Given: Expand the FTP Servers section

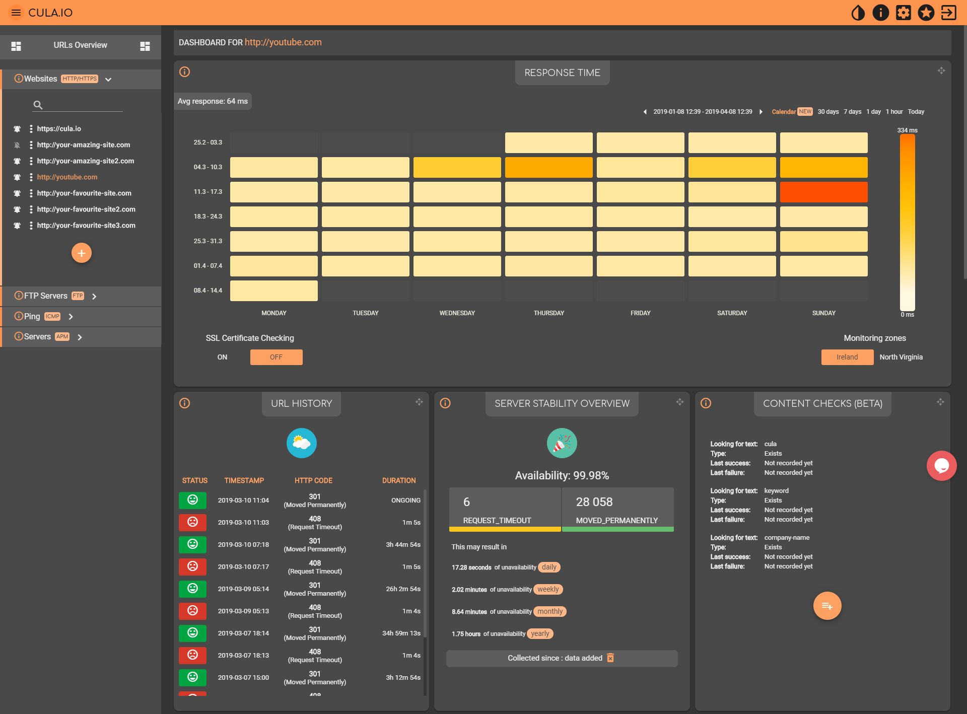Looking at the screenshot, I should click(x=94, y=296).
